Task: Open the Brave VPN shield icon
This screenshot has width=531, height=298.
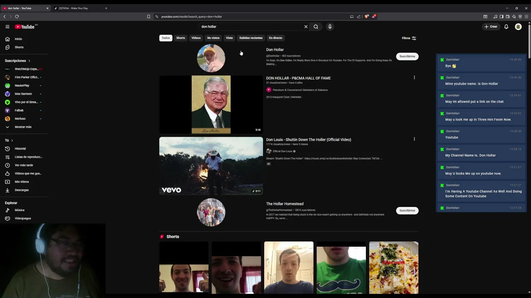Action: pos(520,17)
